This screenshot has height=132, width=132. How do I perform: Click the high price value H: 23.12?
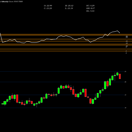point(69,6)
